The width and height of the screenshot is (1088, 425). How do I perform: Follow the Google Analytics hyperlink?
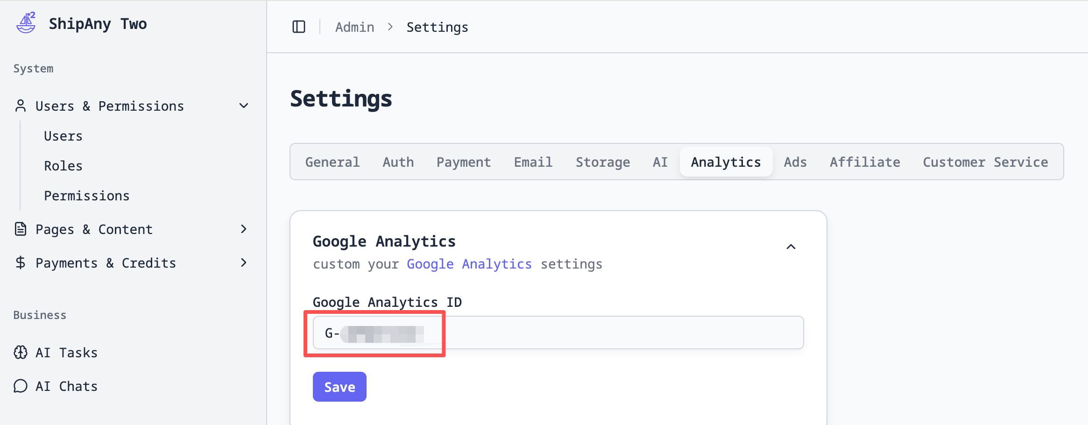click(x=469, y=264)
